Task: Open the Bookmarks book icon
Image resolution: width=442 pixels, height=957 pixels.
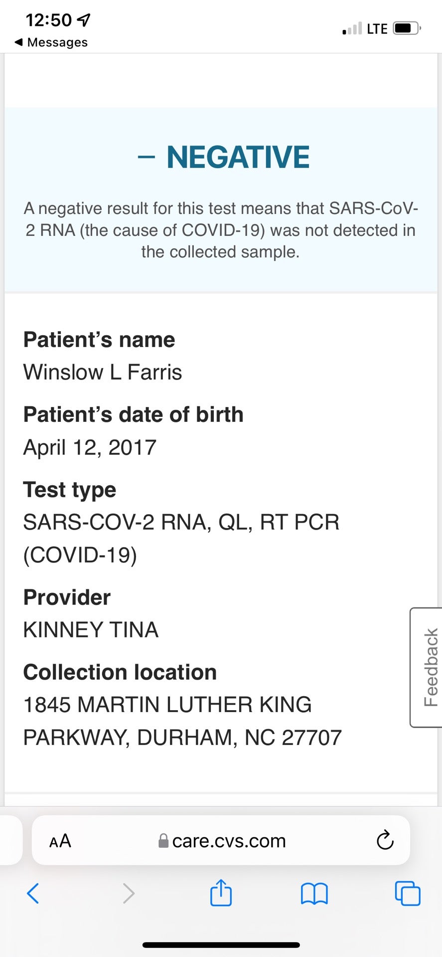Action: (314, 893)
